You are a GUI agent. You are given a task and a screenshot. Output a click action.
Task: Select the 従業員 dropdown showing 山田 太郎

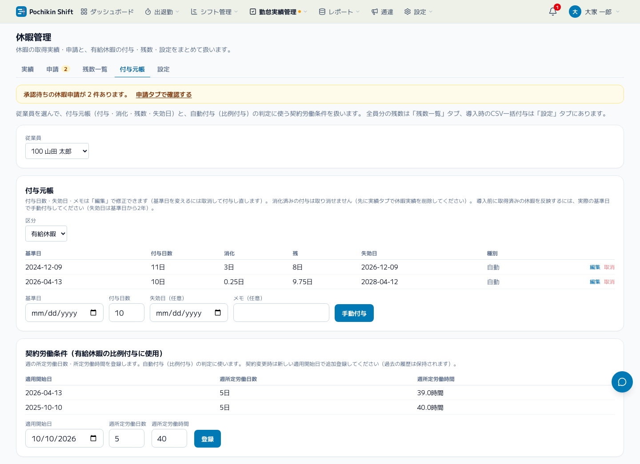pos(57,151)
